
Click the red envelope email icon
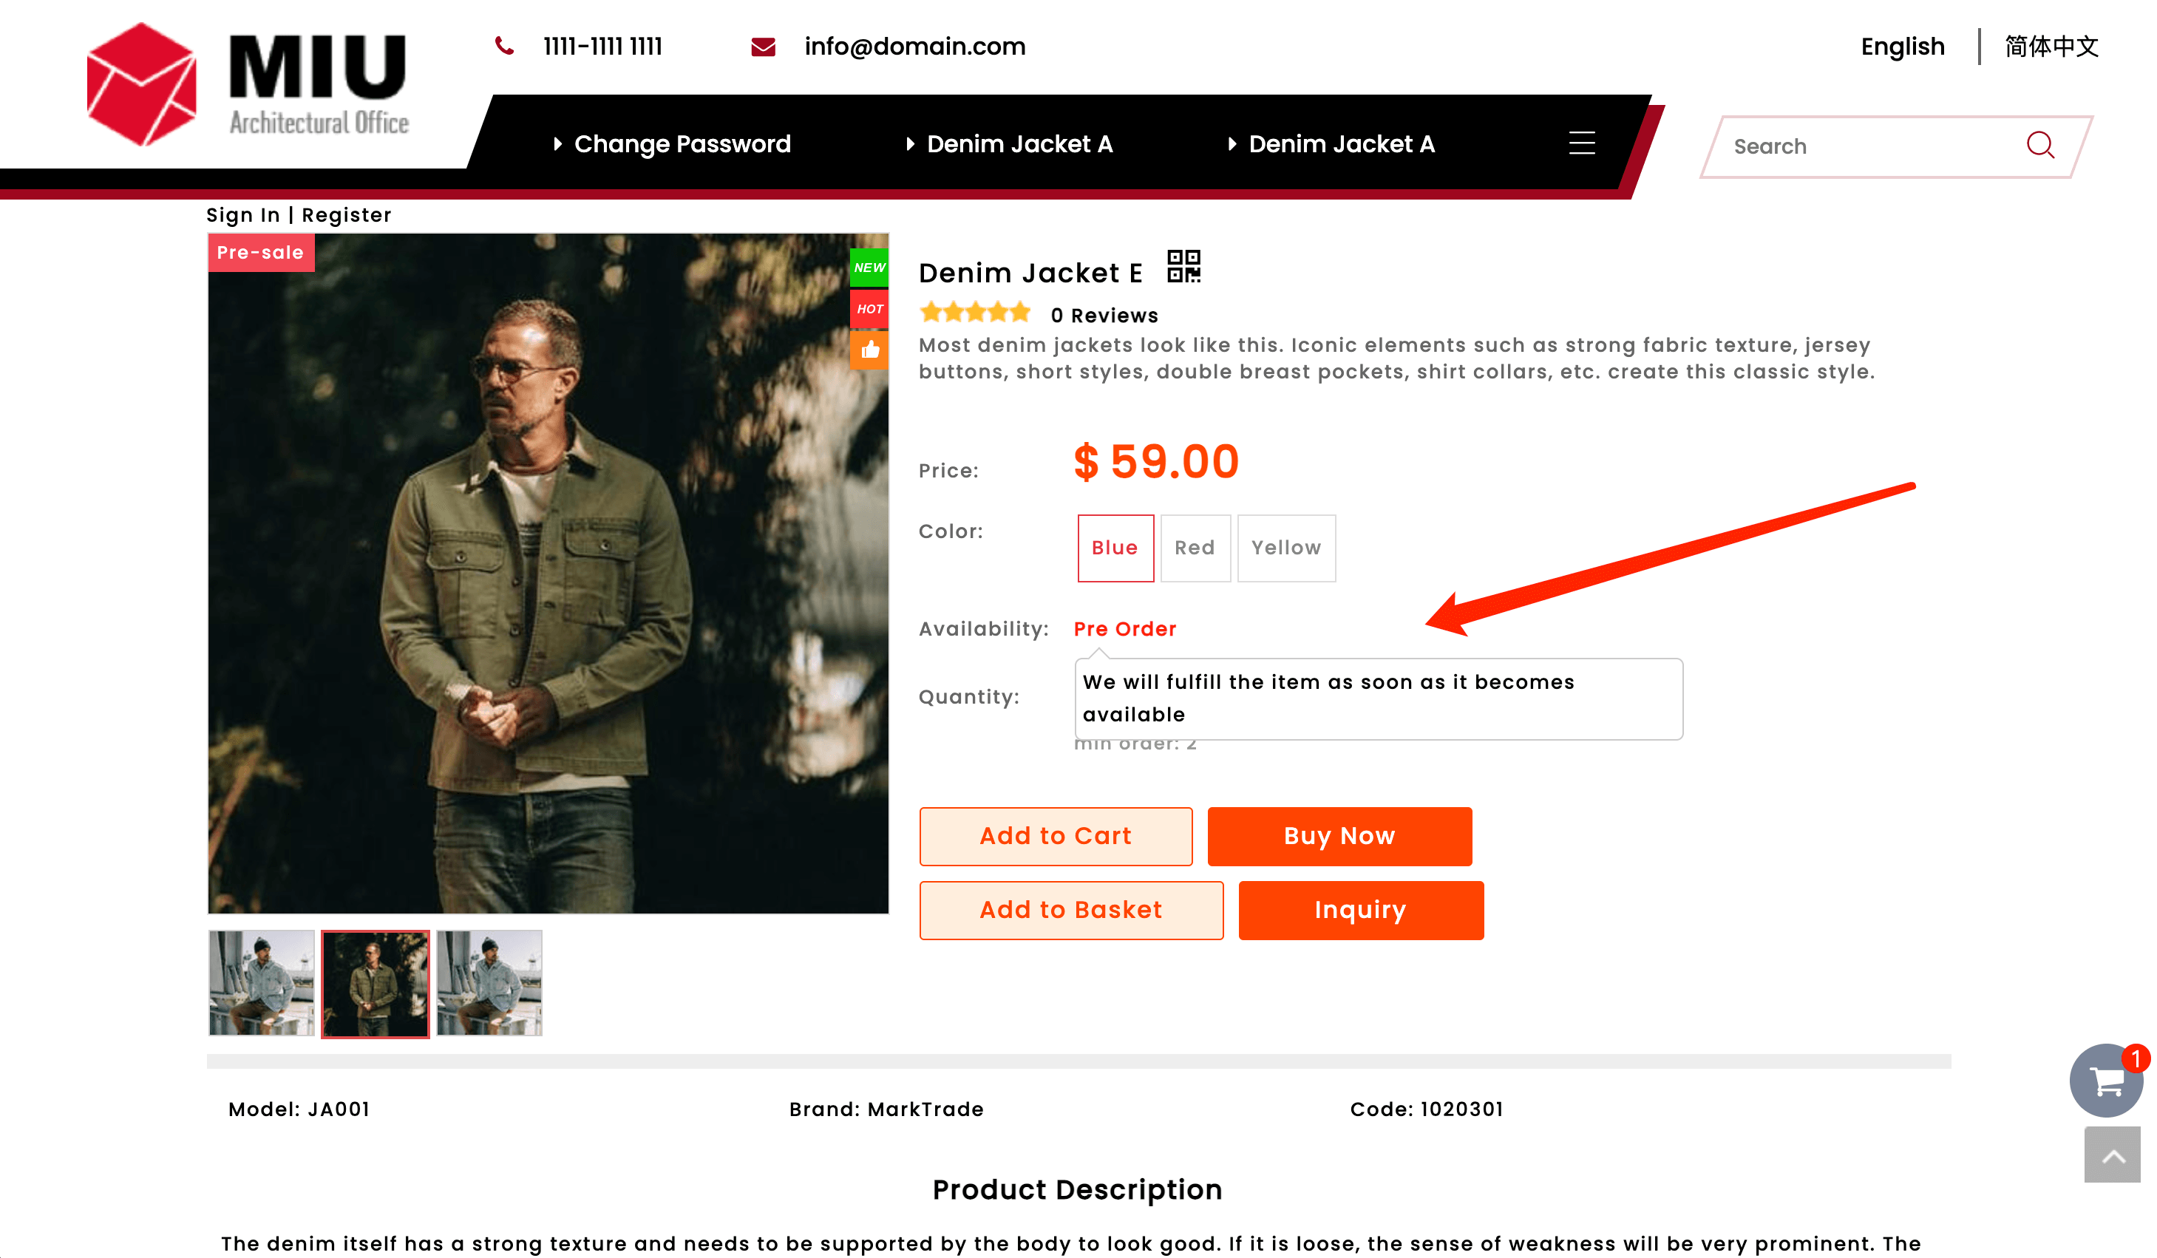point(763,47)
